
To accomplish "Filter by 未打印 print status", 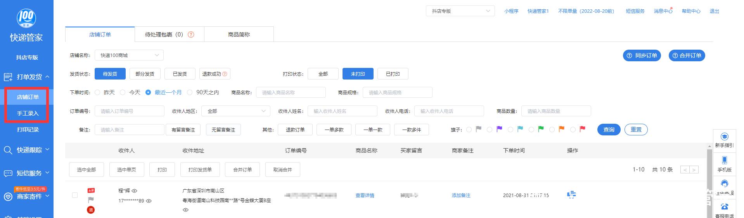I will pos(358,74).
